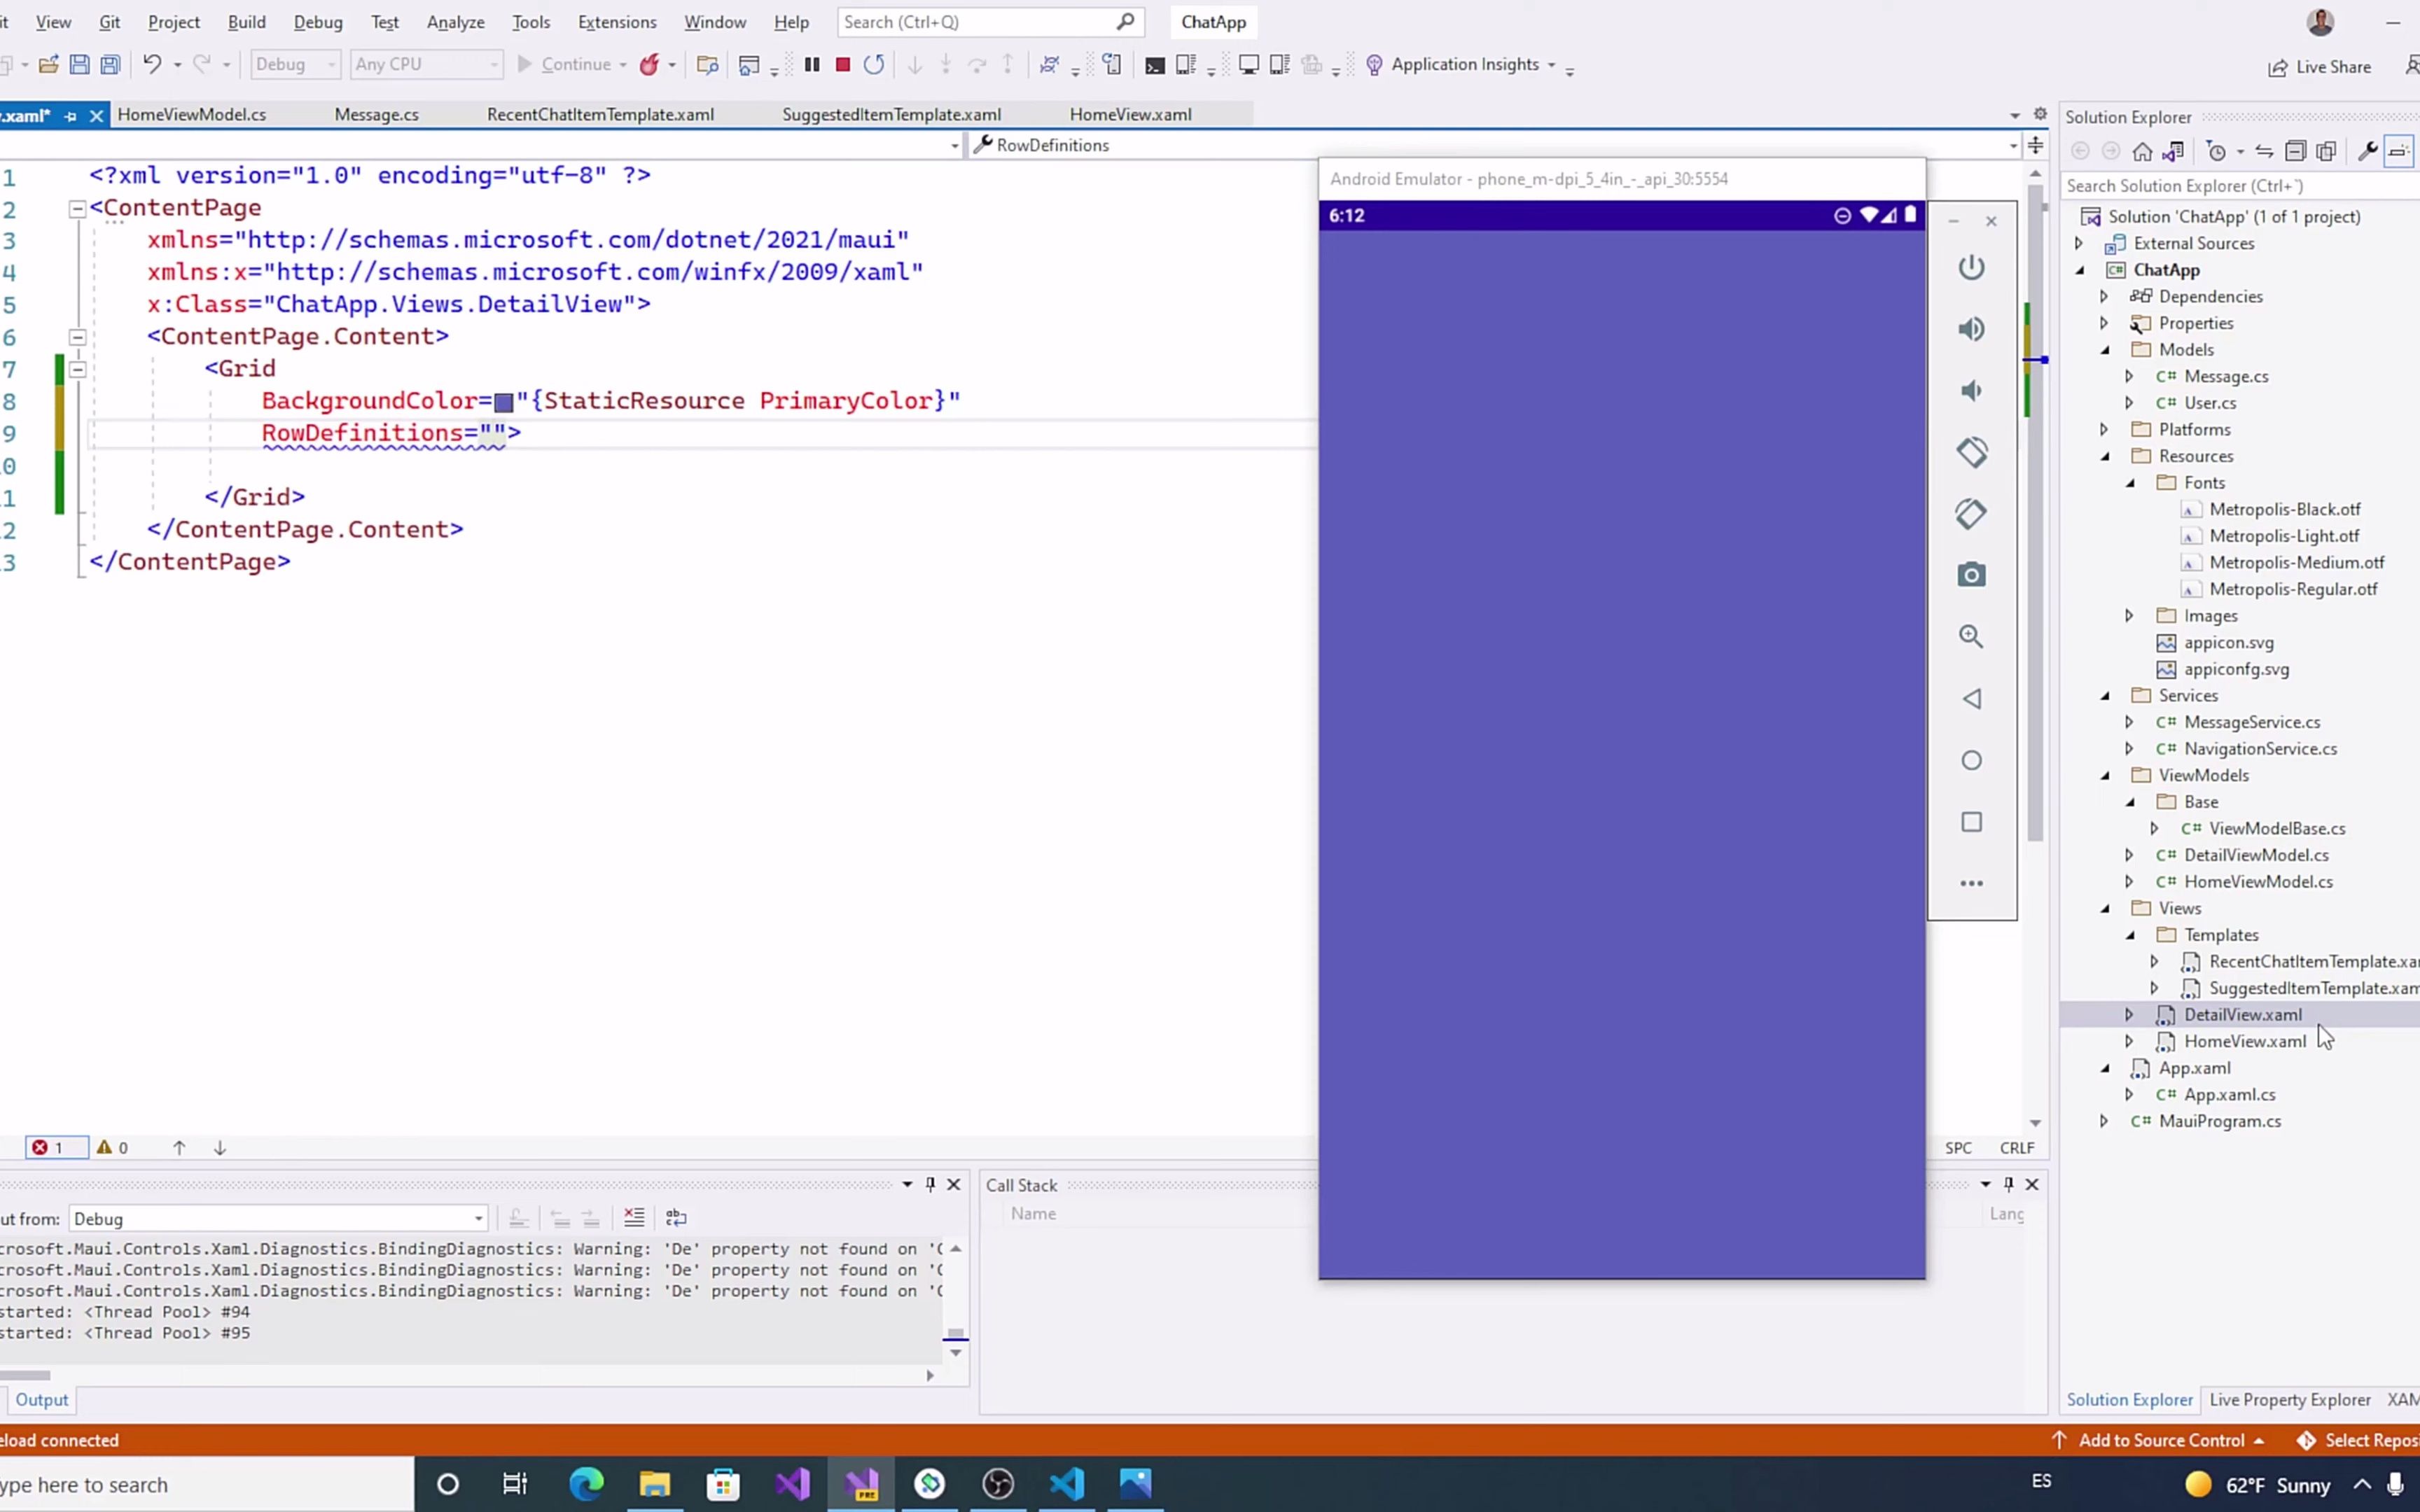Switch to Live Property Explorer panel

(x=2289, y=1399)
